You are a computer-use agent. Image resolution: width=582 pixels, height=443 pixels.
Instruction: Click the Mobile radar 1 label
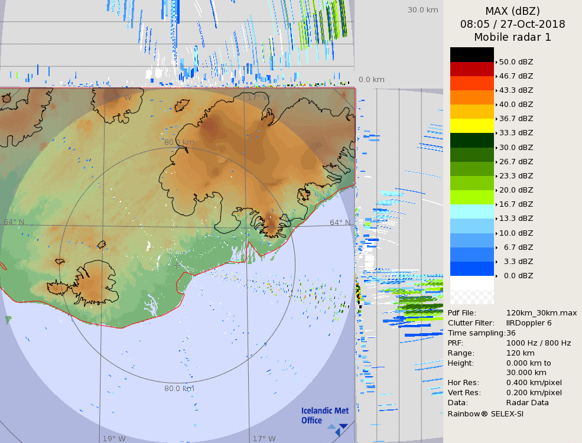point(512,37)
